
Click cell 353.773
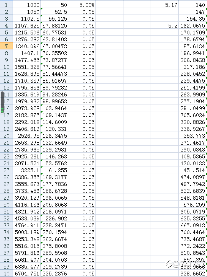pyautogui.click(x=192, y=136)
